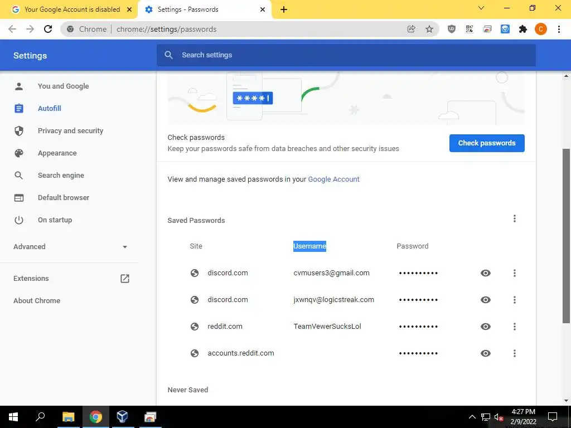Image resolution: width=571 pixels, height=428 pixels.
Task: Open Windows taskbar search
Action: pos(40,417)
